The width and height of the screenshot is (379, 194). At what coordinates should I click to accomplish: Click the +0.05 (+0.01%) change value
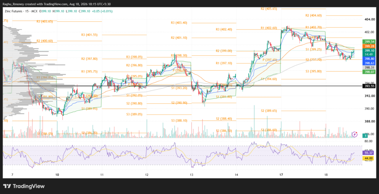pyautogui.click(x=102, y=11)
